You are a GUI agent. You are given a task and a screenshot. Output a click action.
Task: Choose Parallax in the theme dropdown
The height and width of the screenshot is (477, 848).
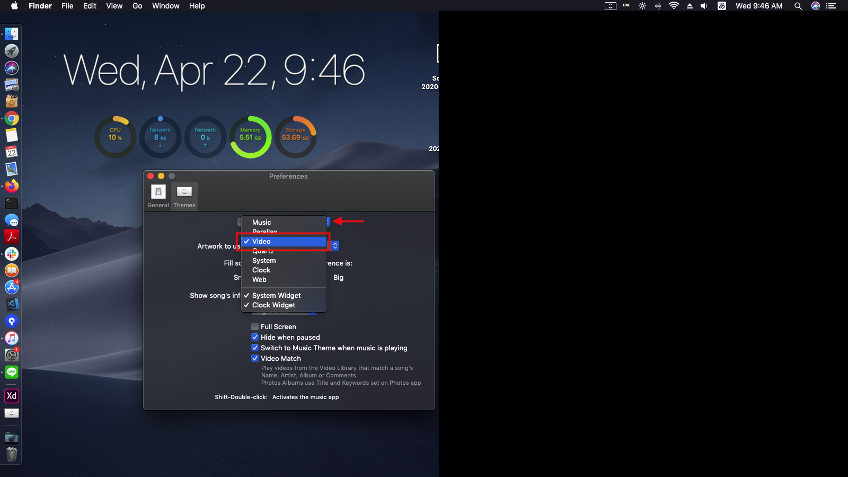(284, 231)
